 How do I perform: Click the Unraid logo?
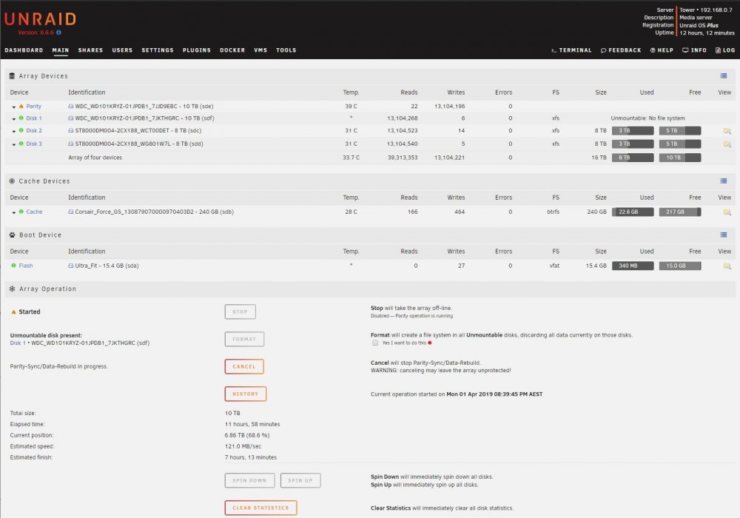40,19
